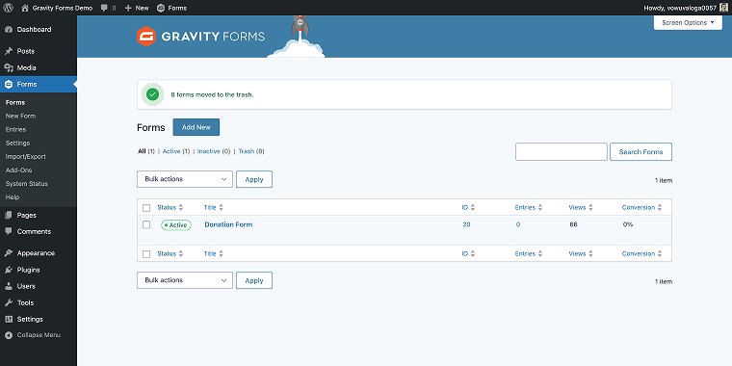This screenshot has height=366, width=732.
Task: Click sort arrows beside header ID column
Action: 473,207
